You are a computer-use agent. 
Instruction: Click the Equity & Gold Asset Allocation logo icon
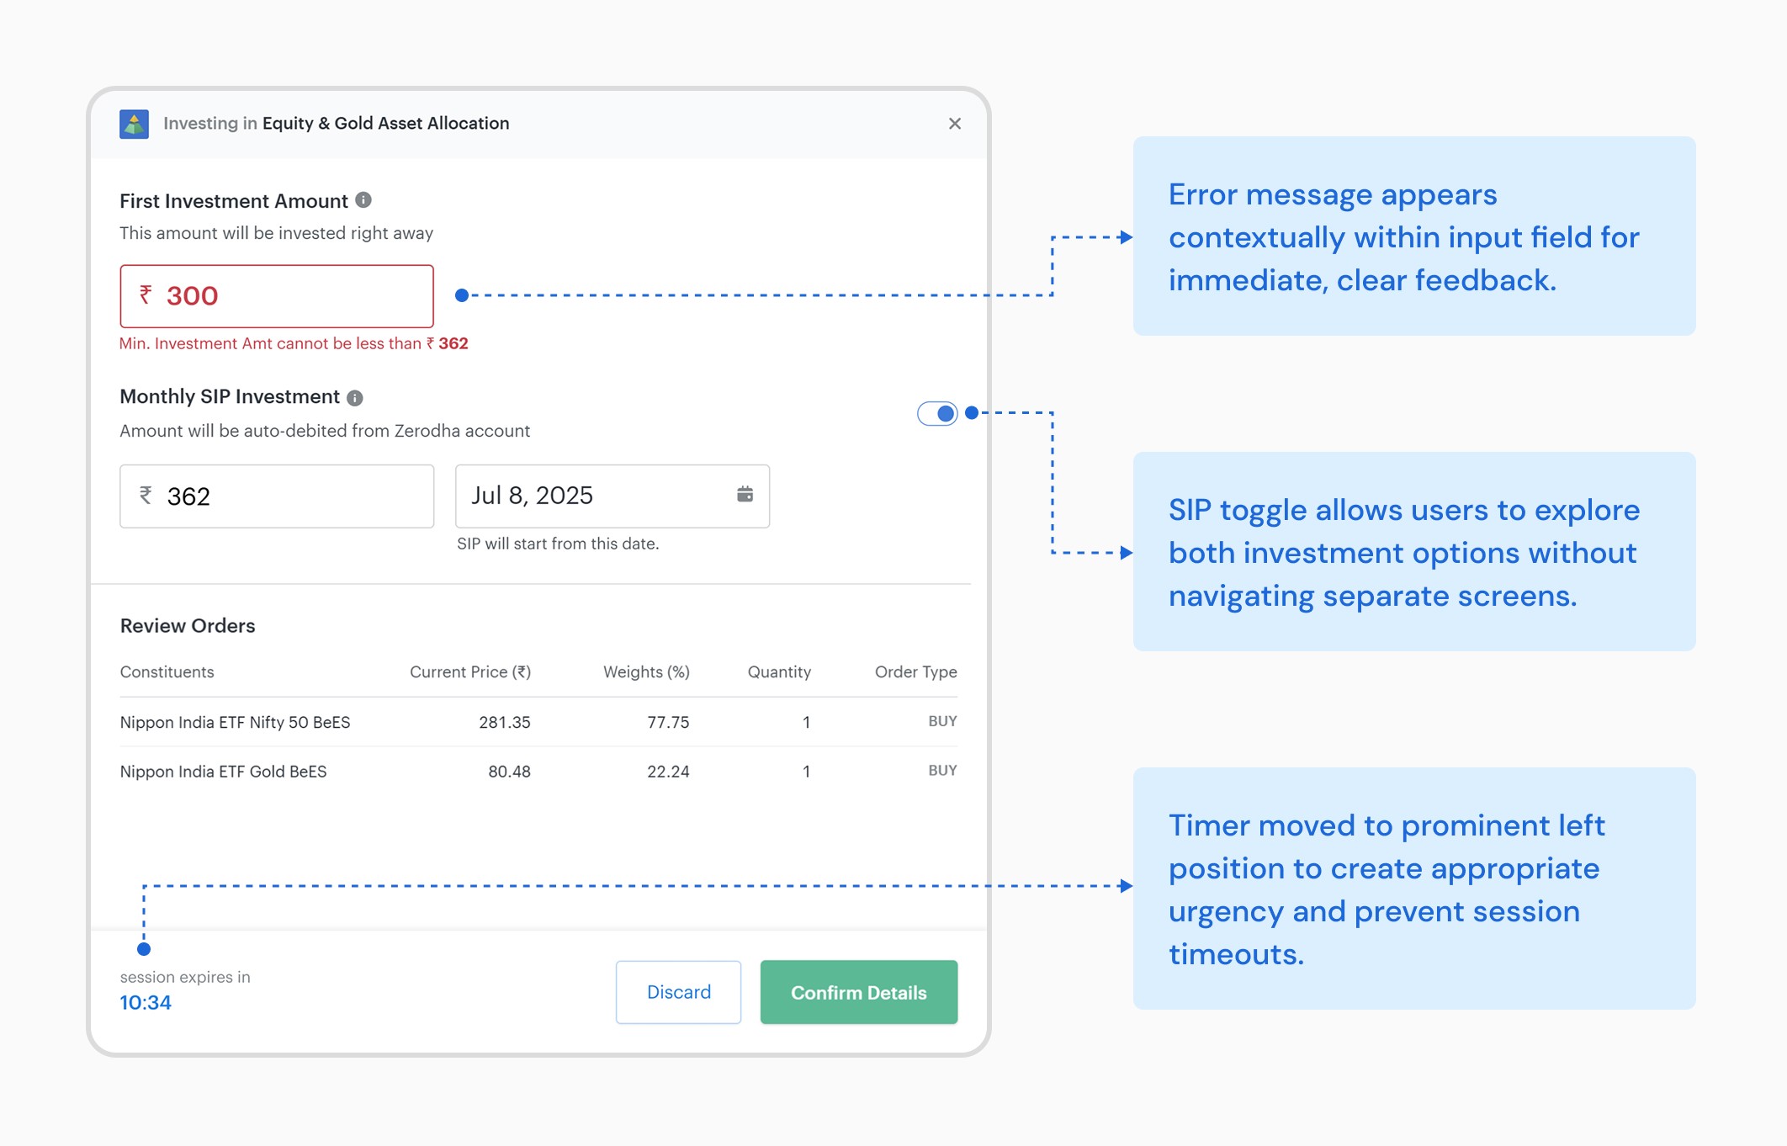tap(134, 124)
